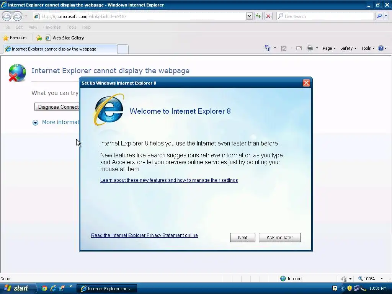Open Web Slice Gallery favorite
This screenshot has width=392, height=294.
click(x=65, y=38)
